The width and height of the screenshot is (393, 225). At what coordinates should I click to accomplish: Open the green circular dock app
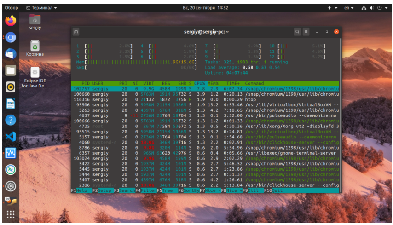(11, 170)
